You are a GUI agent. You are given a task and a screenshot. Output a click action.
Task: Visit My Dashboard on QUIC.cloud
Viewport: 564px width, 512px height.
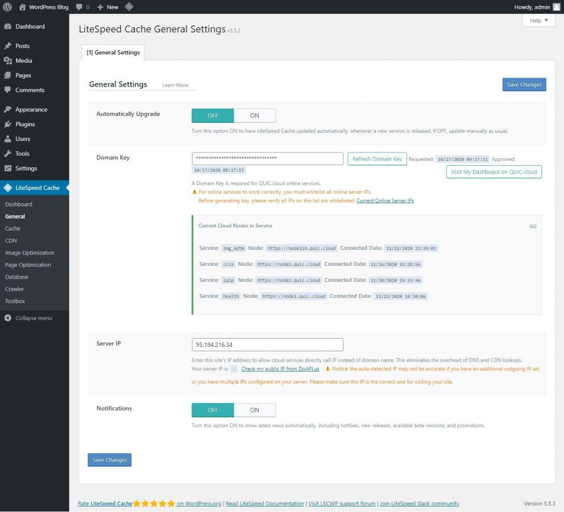(494, 172)
